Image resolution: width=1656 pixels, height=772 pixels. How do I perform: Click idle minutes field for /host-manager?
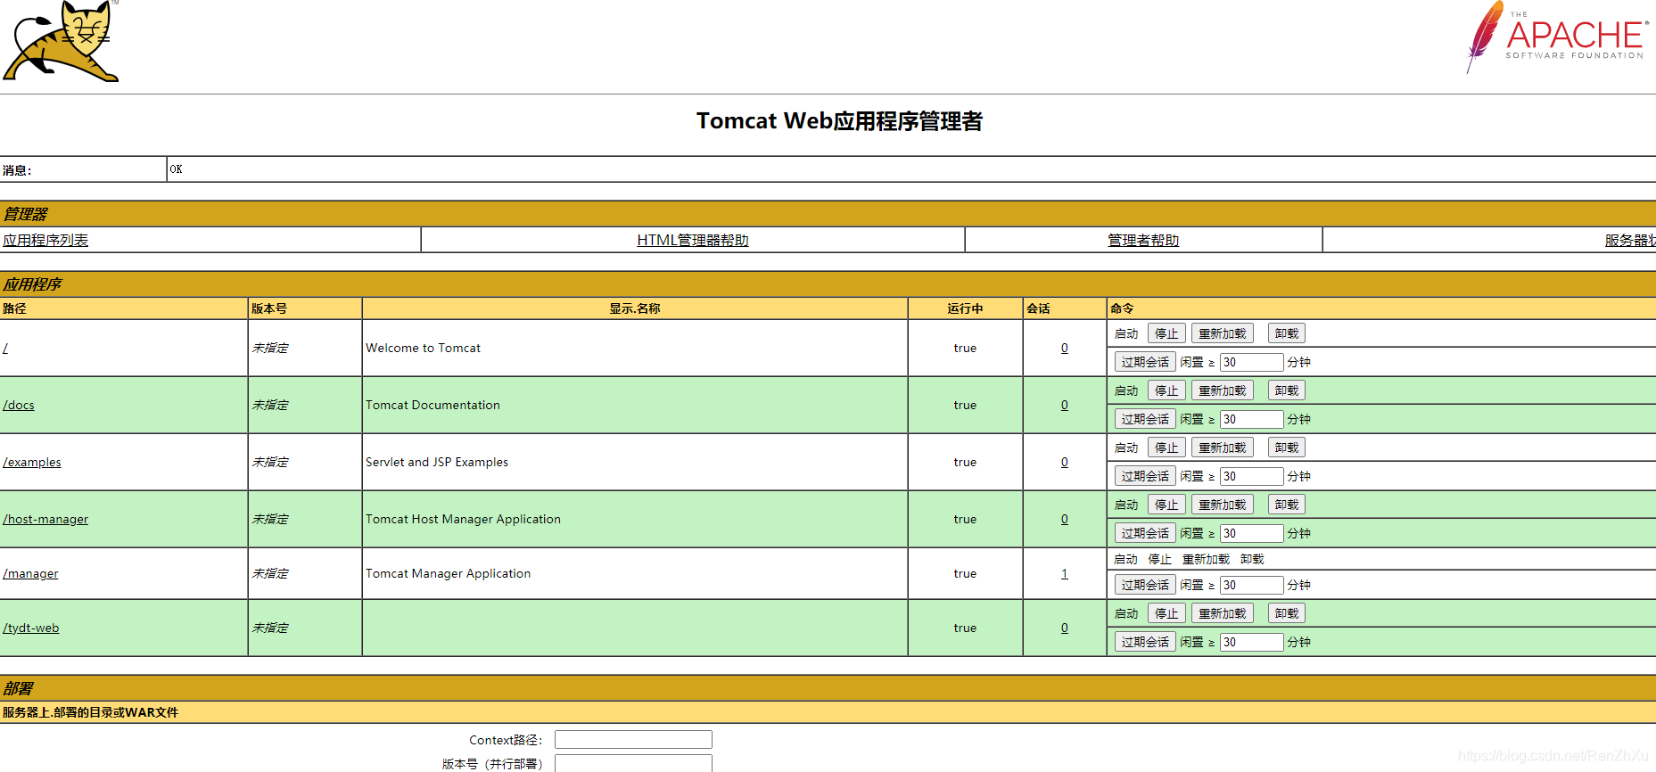click(x=1251, y=533)
